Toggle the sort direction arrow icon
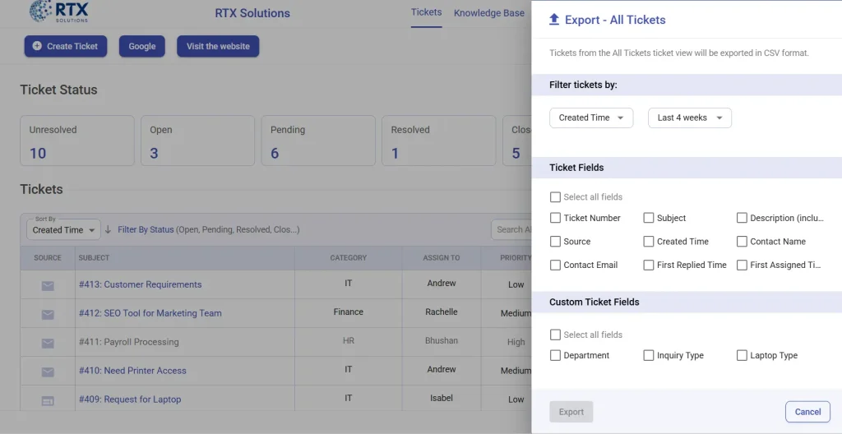This screenshot has width=842, height=434. pos(108,229)
